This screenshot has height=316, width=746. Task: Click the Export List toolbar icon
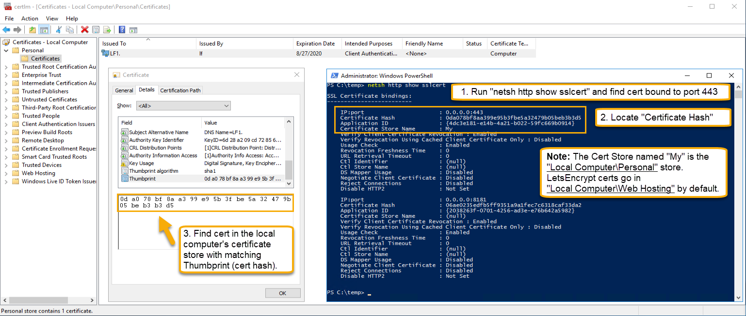[x=107, y=30]
